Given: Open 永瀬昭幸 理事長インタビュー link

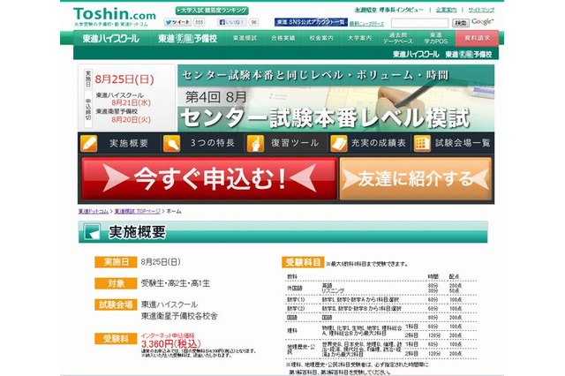Looking at the screenshot, I should (389, 10).
